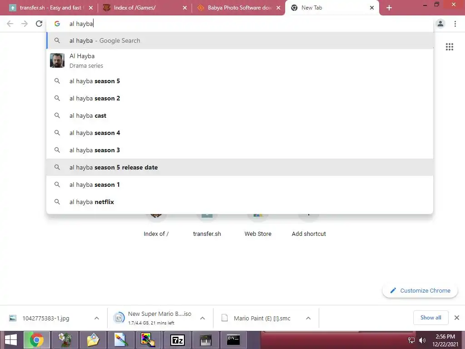This screenshot has width=465, height=349.
Task: Close the transfer.sh tab
Action: (91, 8)
